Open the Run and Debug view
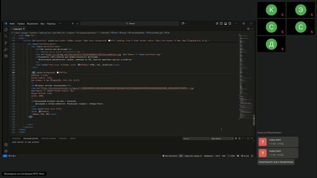 pos(6,49)
